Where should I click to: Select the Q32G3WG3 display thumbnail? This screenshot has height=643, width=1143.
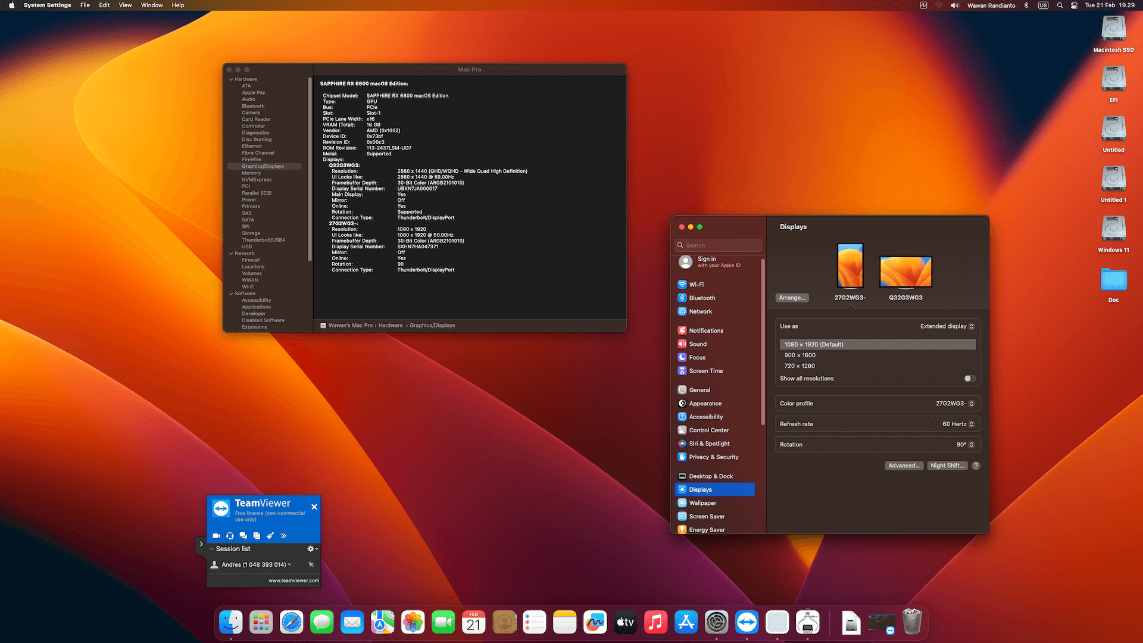coord(906,271)
